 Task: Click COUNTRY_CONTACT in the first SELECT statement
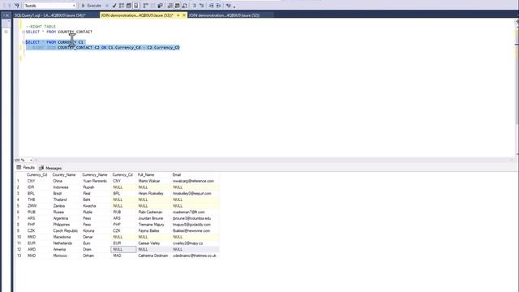75,32
